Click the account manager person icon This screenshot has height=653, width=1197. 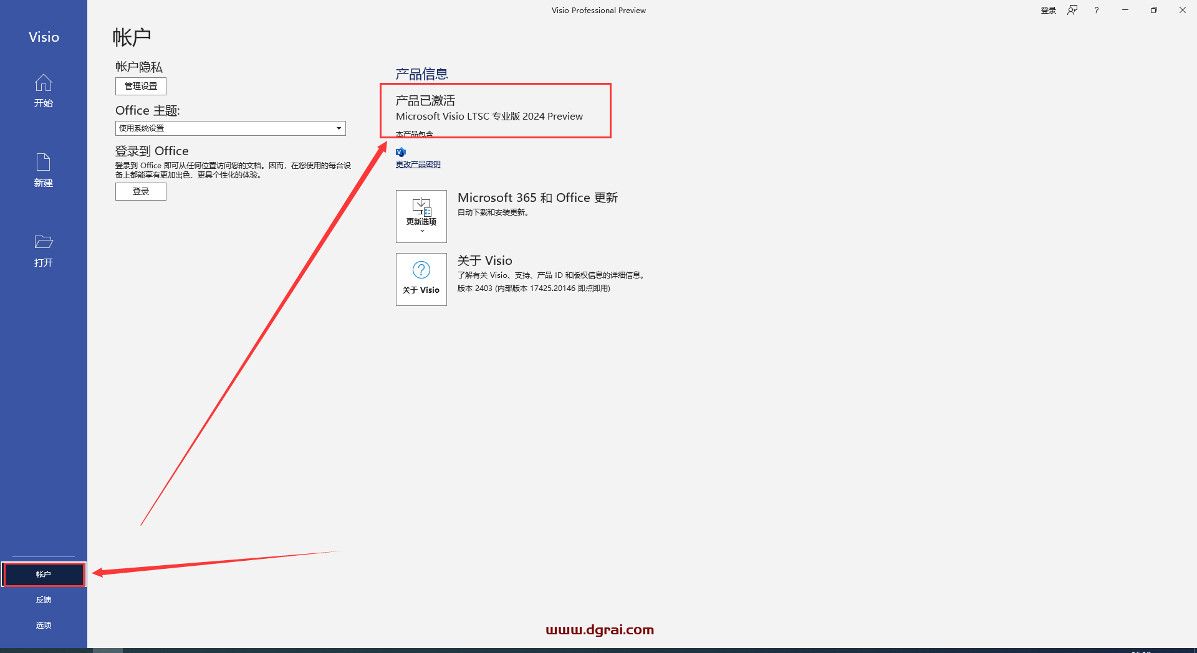coord(1072,10)
